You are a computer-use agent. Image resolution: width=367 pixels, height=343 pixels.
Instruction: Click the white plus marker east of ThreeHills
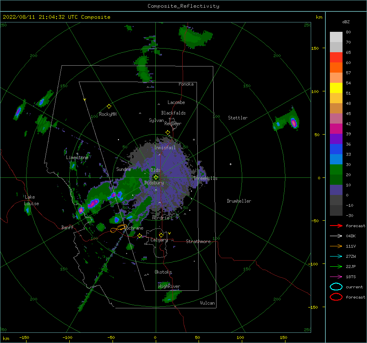pyautogui.click(x=230, y=164)
